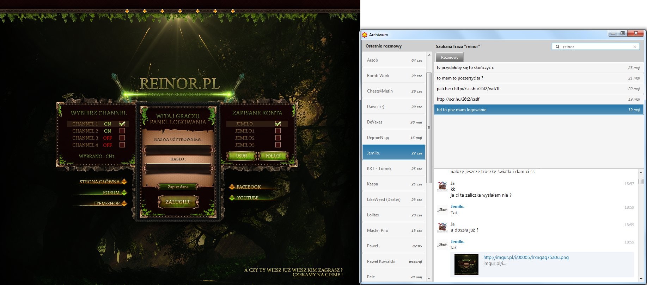Image resolution: width=647 pixels, height=285 pixels.
Task: Click the Nazwa użytkownika input field
Action: pos(178,150)
